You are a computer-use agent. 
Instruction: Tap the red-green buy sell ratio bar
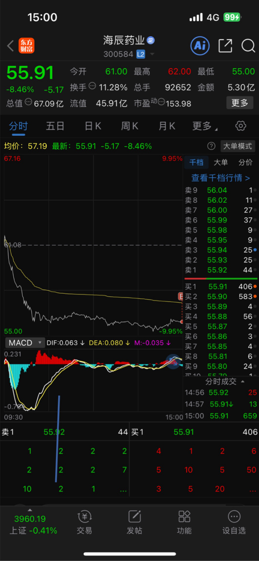click(x=221, y=278)
